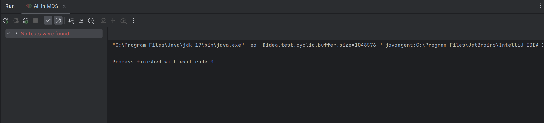Image resolution: width=544 pixels, height=123 pixels.
Task: Click the Collapse All icon
Action: point(81,21)
